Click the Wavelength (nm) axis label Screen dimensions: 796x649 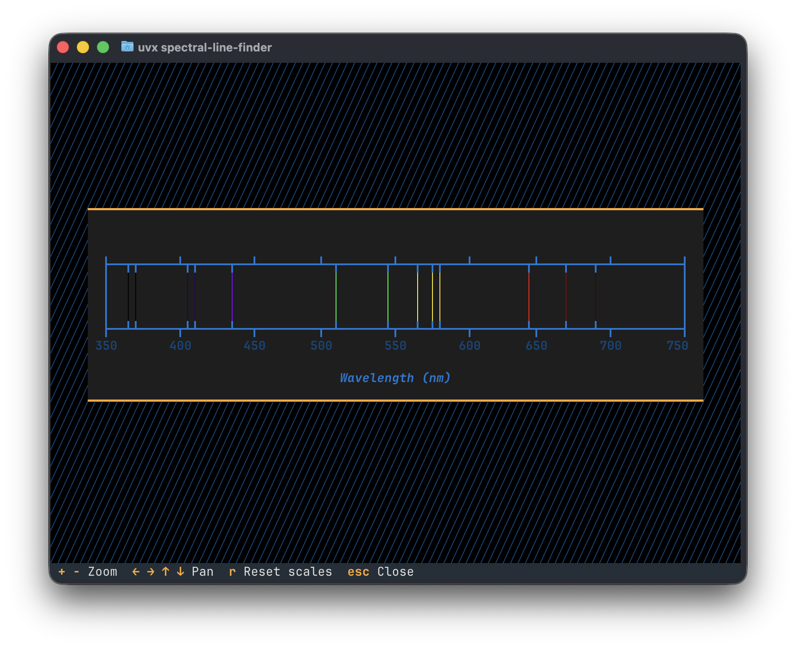pyautogui.click(x=395, y=378)
